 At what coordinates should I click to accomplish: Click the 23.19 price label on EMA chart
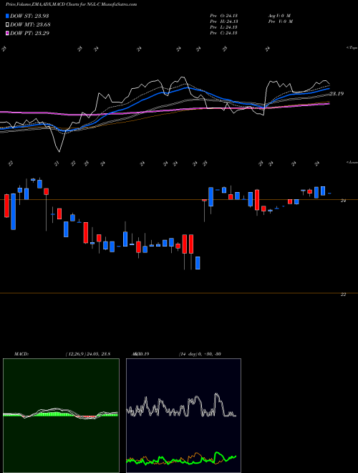[337, 94]
